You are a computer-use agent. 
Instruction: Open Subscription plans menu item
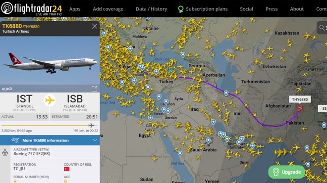[203, 9]
